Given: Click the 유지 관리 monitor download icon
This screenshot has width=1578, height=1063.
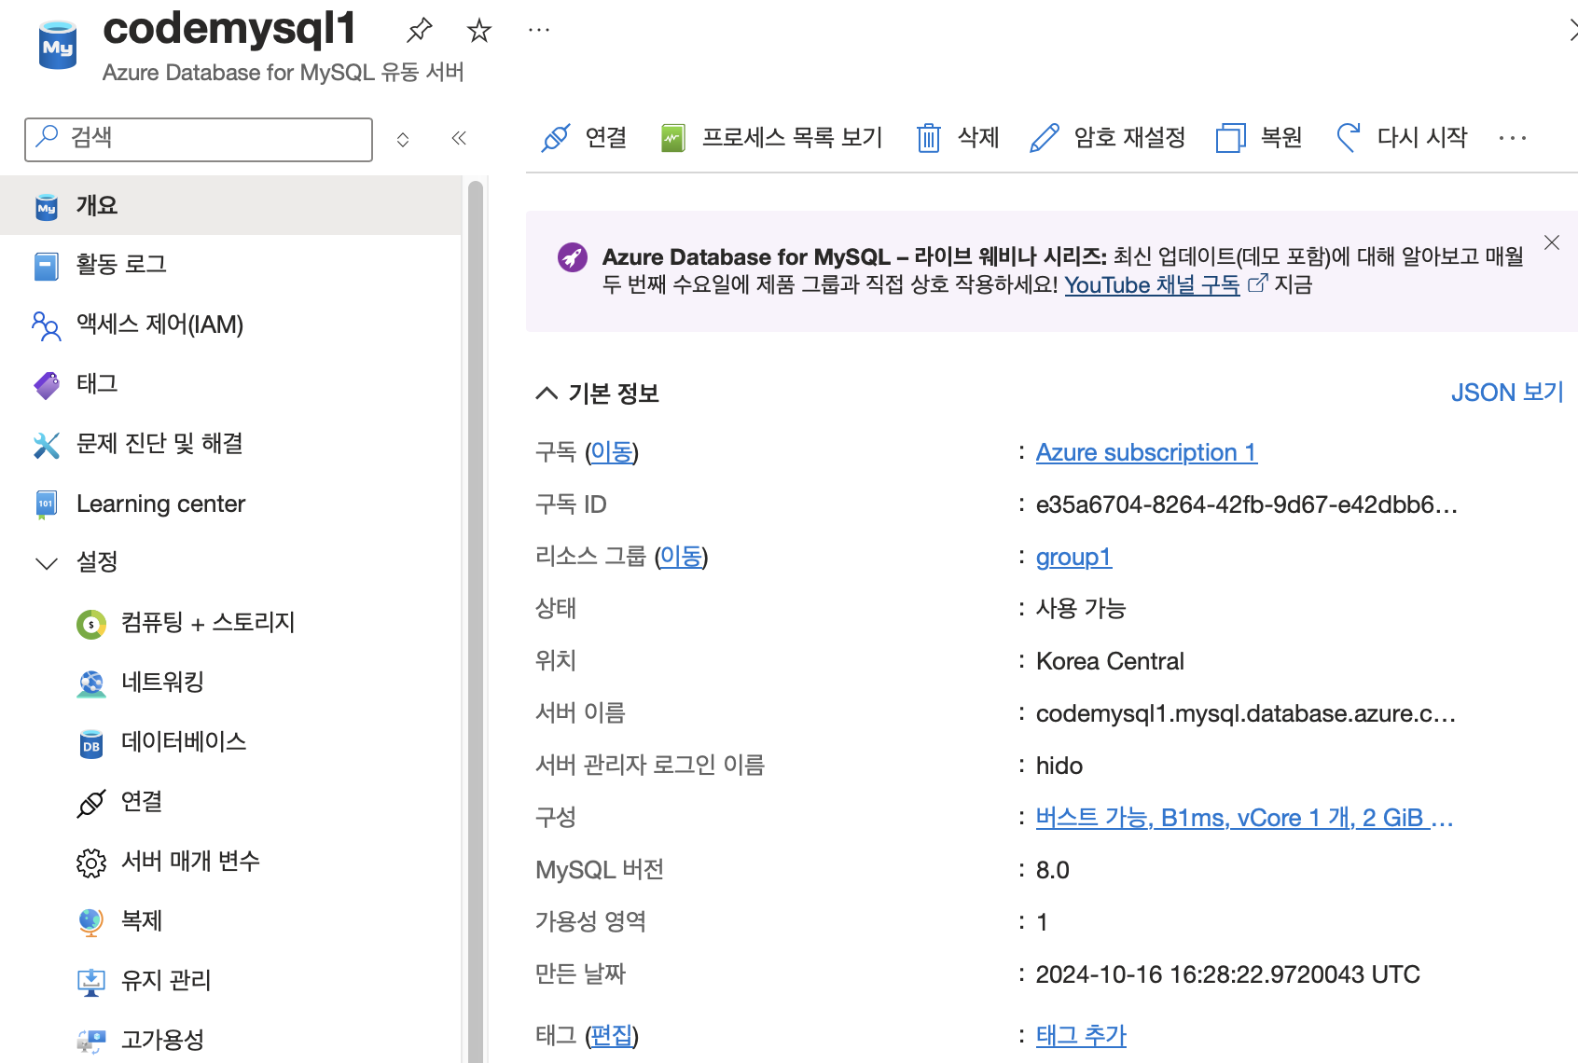Looking at the screenshot, I should tap(91, 982).
